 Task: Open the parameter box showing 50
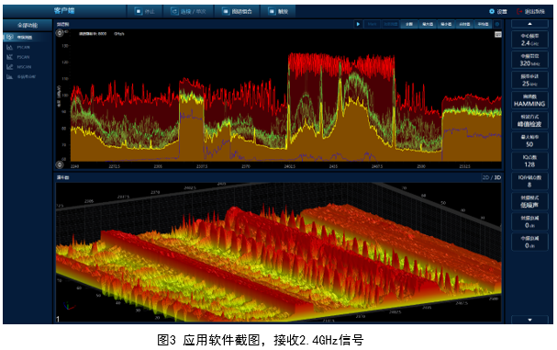[529, 141]
